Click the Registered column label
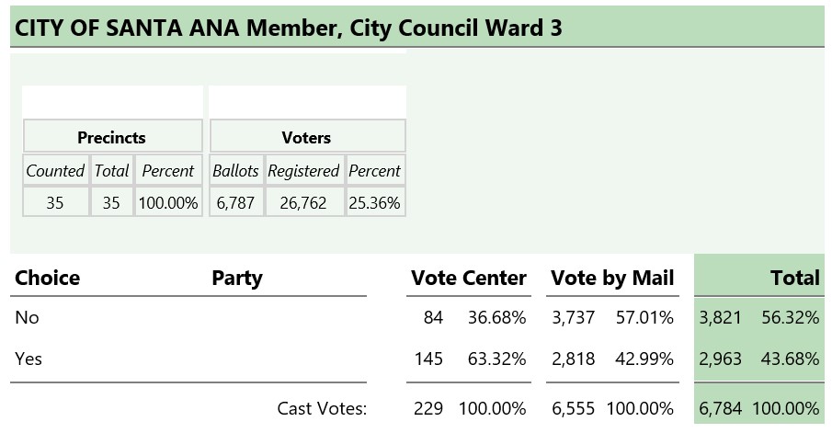This screenshot has width=832, height=433. 303,171
